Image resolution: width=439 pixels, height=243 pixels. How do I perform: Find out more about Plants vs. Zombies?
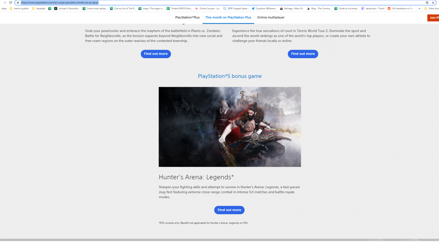click(156, 53)
